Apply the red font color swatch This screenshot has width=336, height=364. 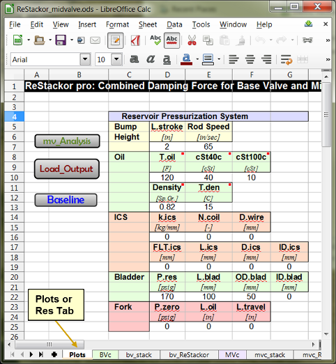tap(187, 59)
